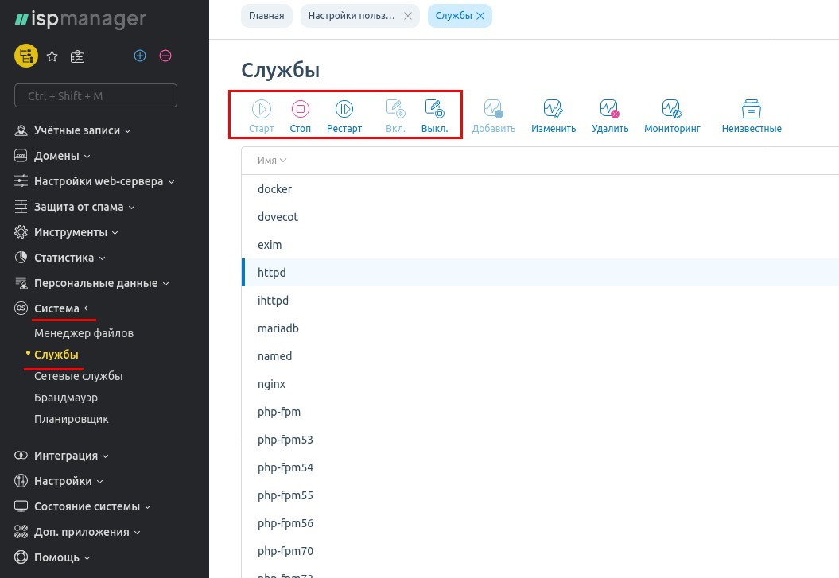Open Менеджер файлов from sidebar
Screen dimensions: 839x578
click(84, 333)
